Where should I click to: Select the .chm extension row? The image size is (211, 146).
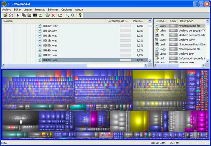(180, 30)
